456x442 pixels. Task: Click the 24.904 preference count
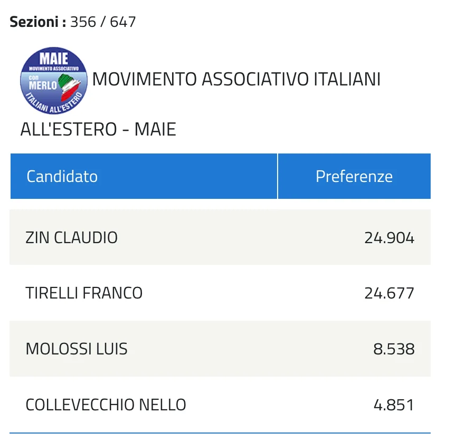pos(389,238)
